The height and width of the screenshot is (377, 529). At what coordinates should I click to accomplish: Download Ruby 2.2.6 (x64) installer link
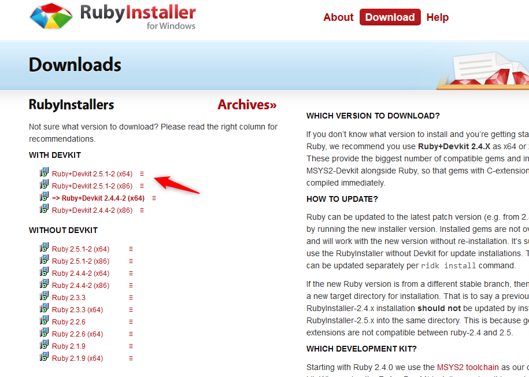coord(77,334)
